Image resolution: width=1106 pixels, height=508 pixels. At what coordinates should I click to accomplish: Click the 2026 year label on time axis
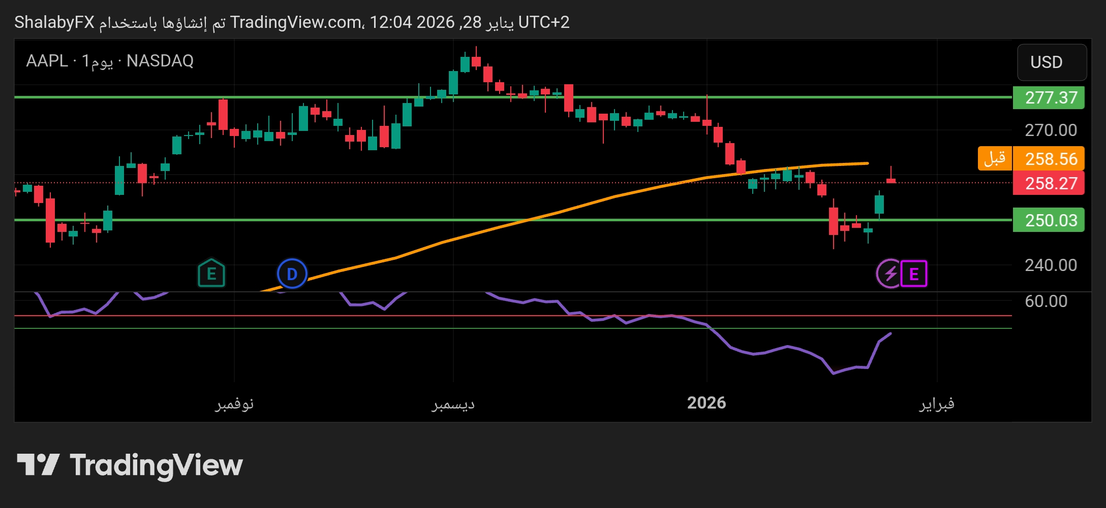pos(706,403)
